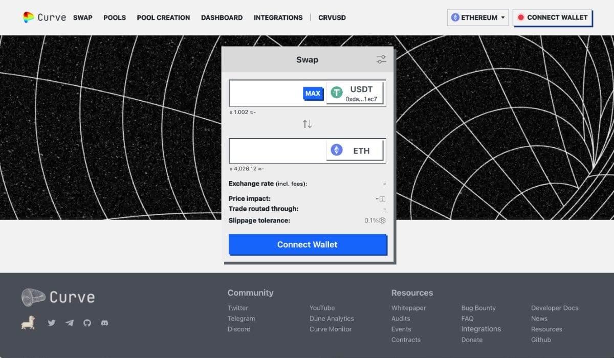Screen dimensions: 614x358
Task: Open Twitter bird icon in footer
Action: tap(51, 323)
